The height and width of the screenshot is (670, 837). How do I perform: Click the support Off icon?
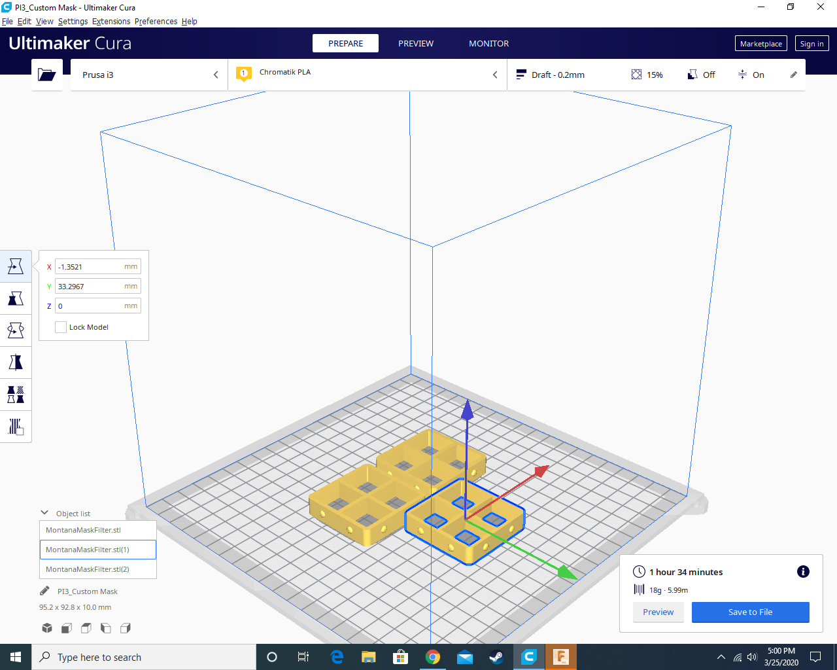(692, 75)
